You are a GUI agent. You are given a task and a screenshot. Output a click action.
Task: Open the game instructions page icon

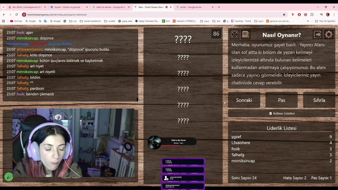[x=245, y=35]
